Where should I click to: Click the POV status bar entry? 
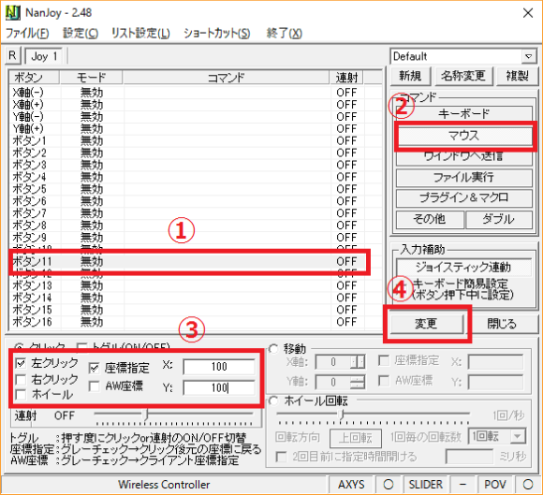point(495,485)
